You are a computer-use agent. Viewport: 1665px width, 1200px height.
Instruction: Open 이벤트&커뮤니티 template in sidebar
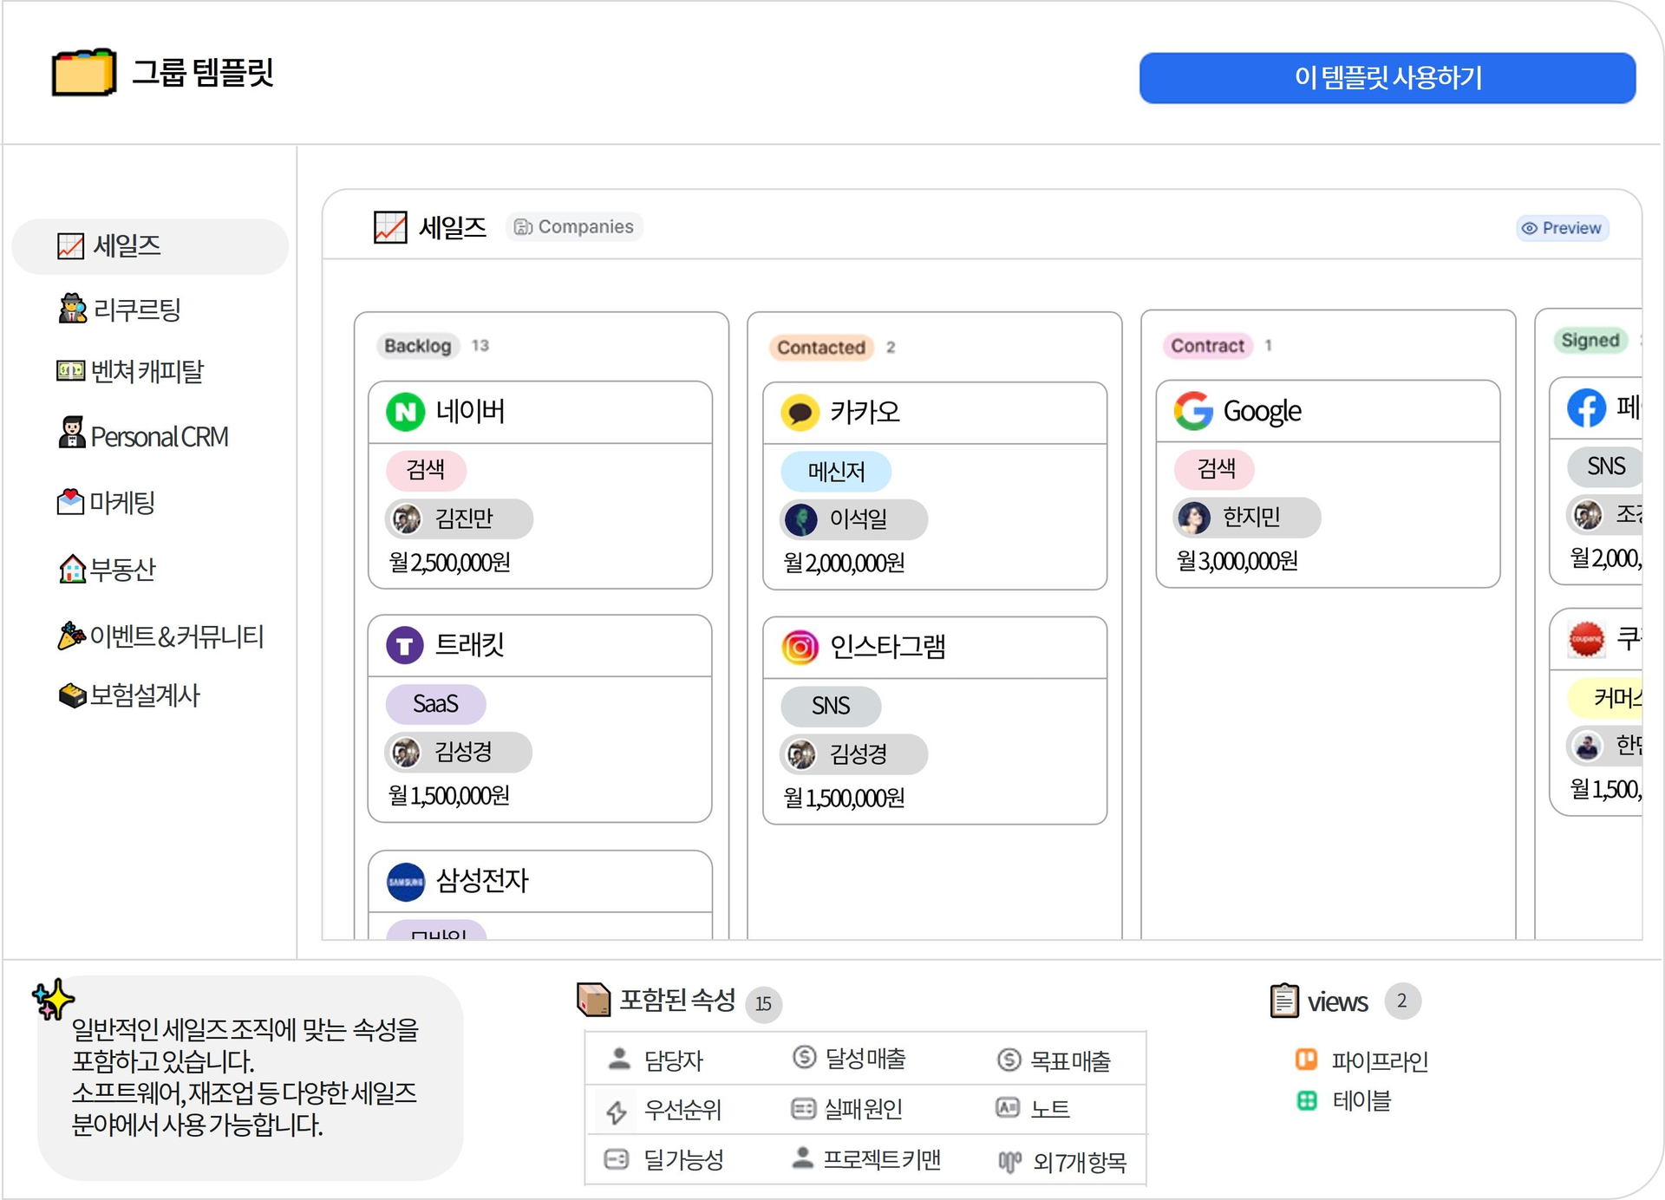160,636
